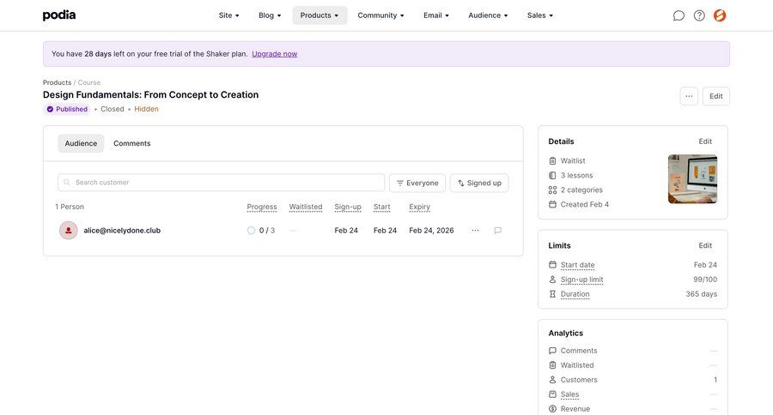The image size is (773, 415).
Task: Open the orange account avatar icon
Action: point(720,15)
